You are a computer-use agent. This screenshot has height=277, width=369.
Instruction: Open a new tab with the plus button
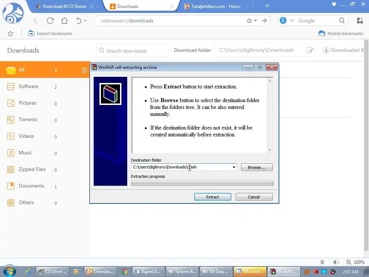tap(267, 6)
